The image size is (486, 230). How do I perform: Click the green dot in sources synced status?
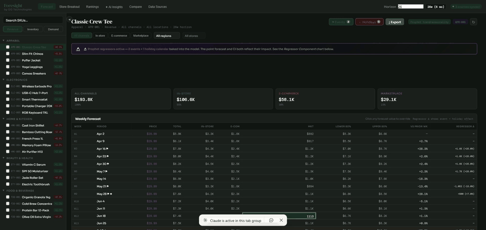tap(453, 6)
